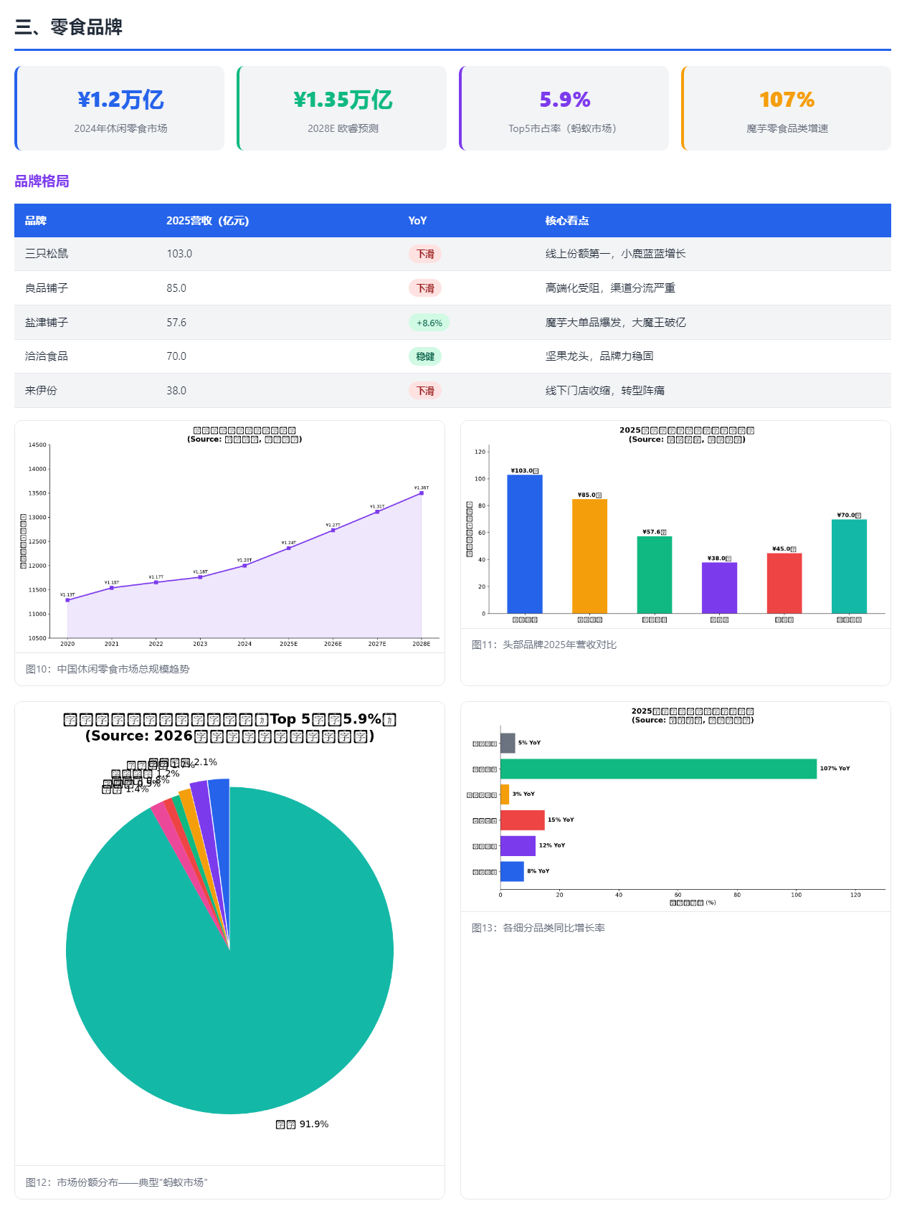
Task: Click the 核心看点 column header
Action: pos(567,221)
